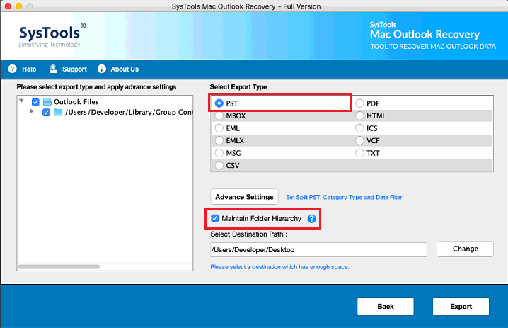Click the /Users/Developer/Library folder icon
Viewport: 508px width, 328px height.
[58, 112]
